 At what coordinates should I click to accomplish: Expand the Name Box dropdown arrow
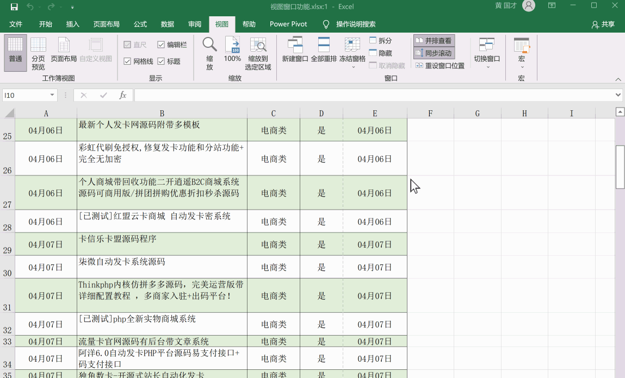pyautogui.click(x=52, y=95)
